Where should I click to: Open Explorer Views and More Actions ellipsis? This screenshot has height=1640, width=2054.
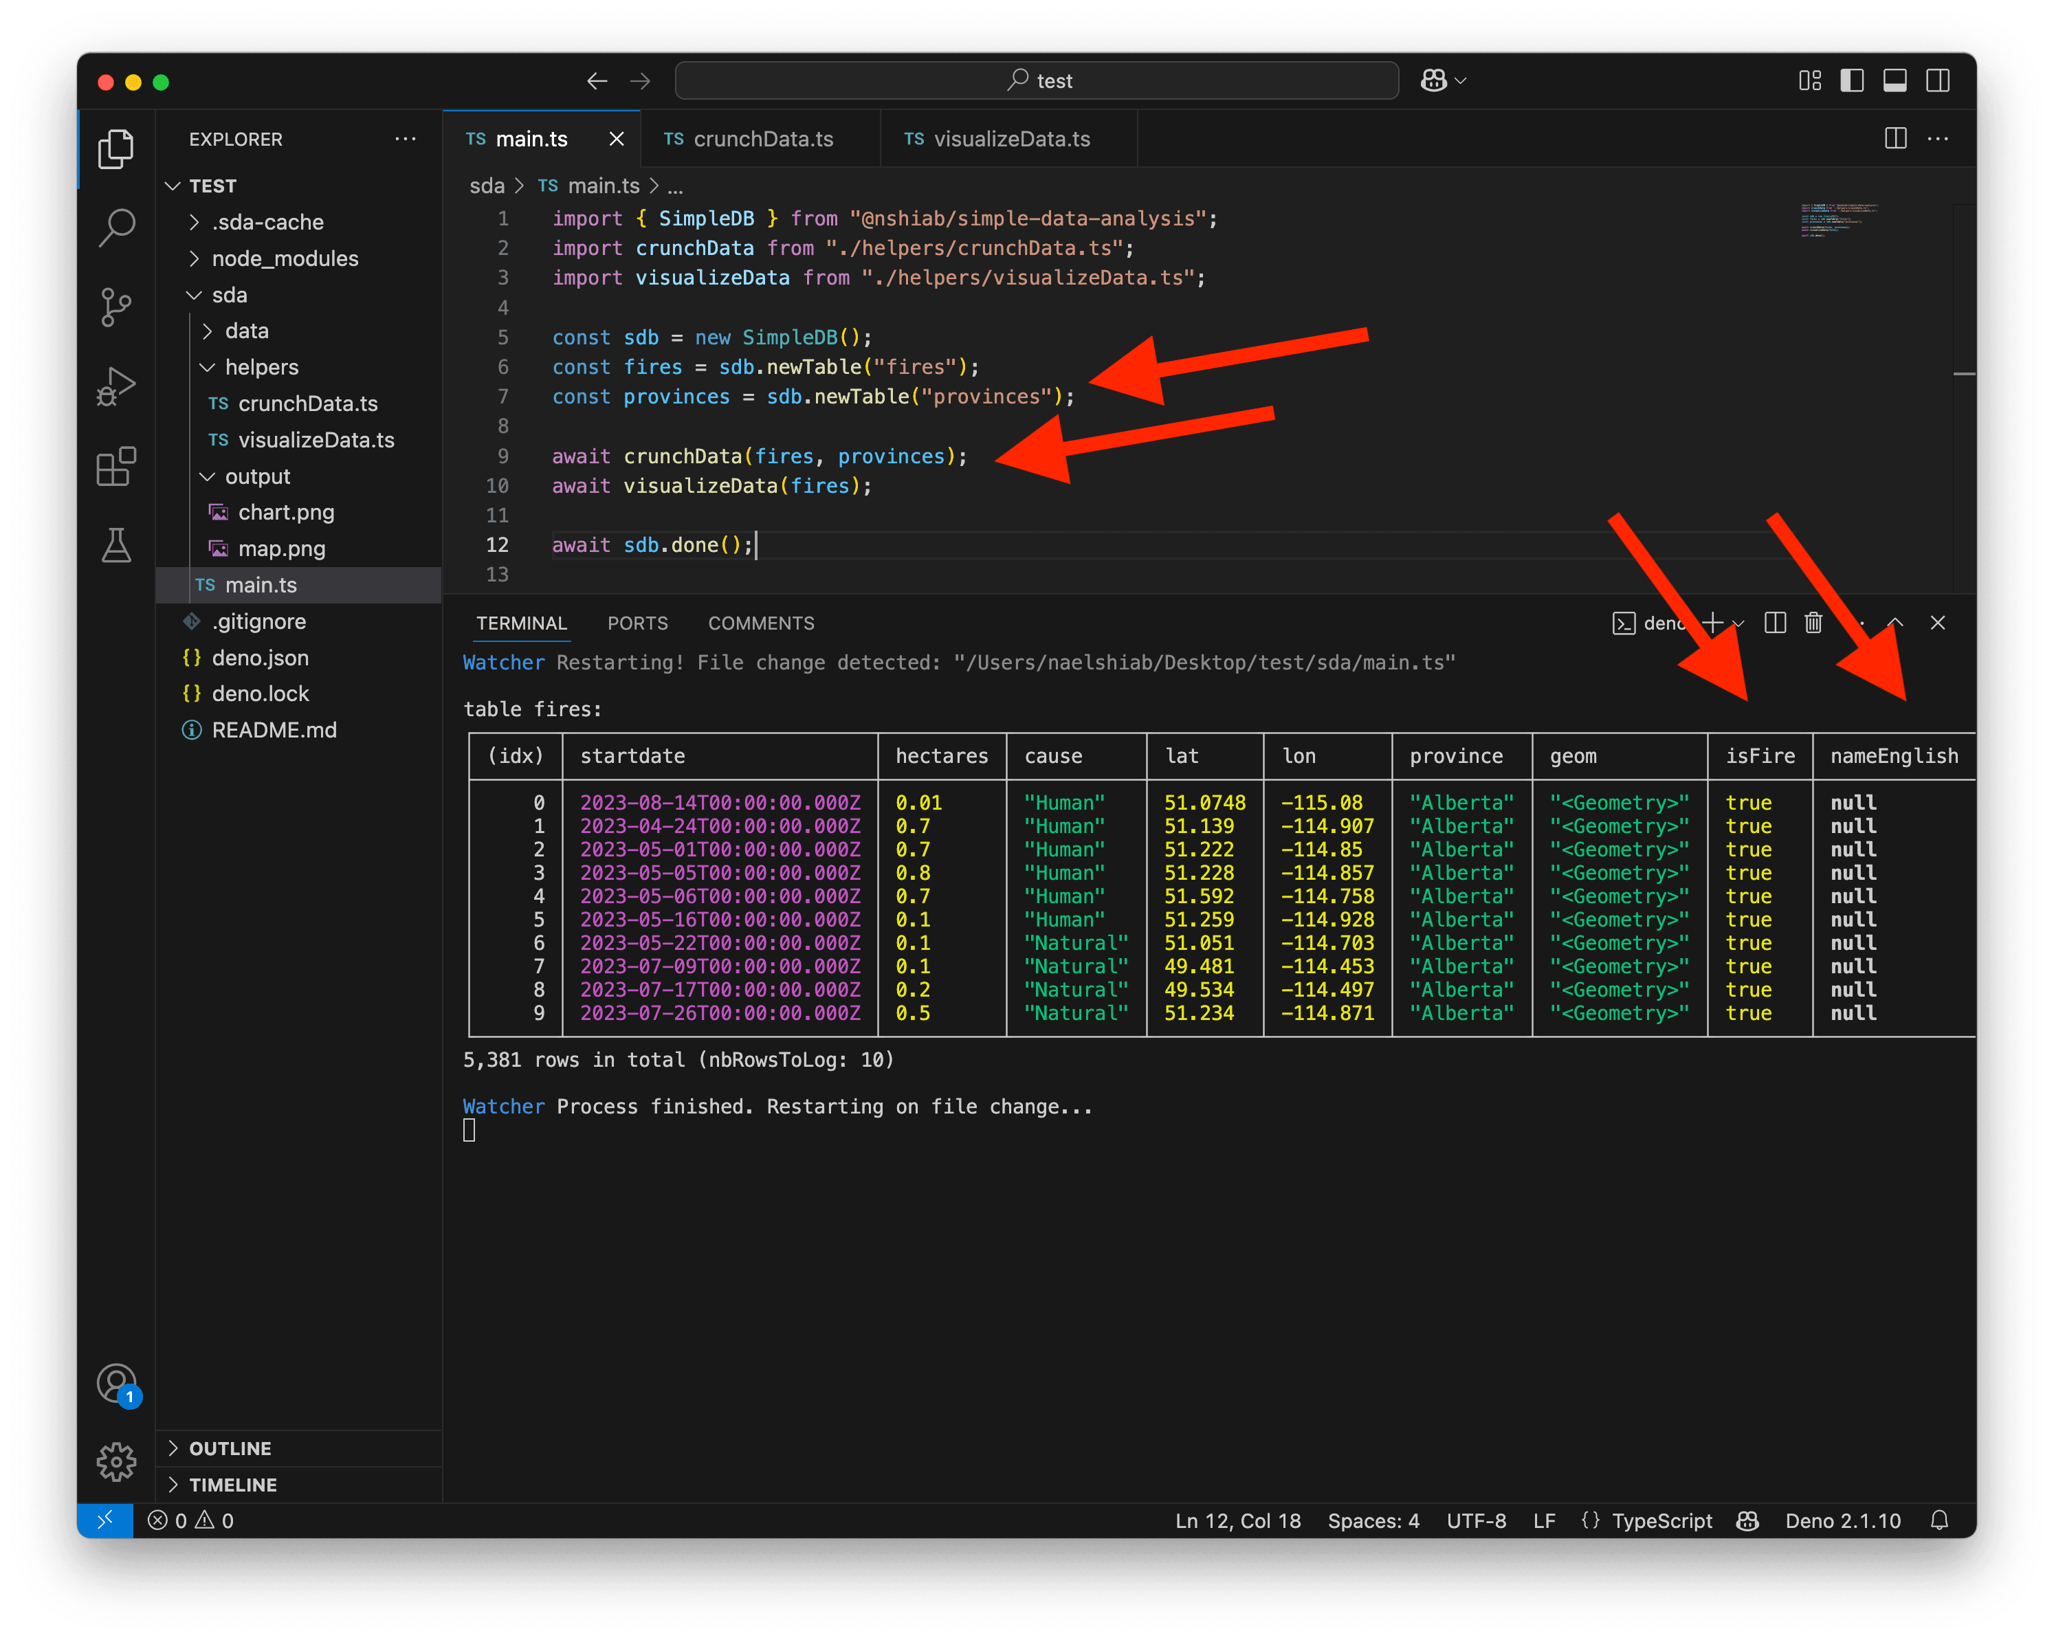pyautogui.click(x=406, y=139)
